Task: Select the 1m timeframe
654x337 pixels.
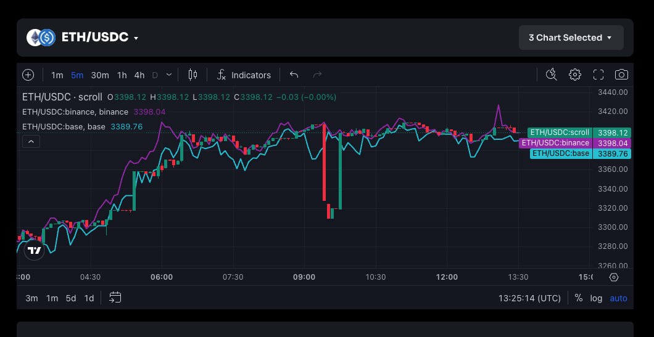Action: [57, 75]
